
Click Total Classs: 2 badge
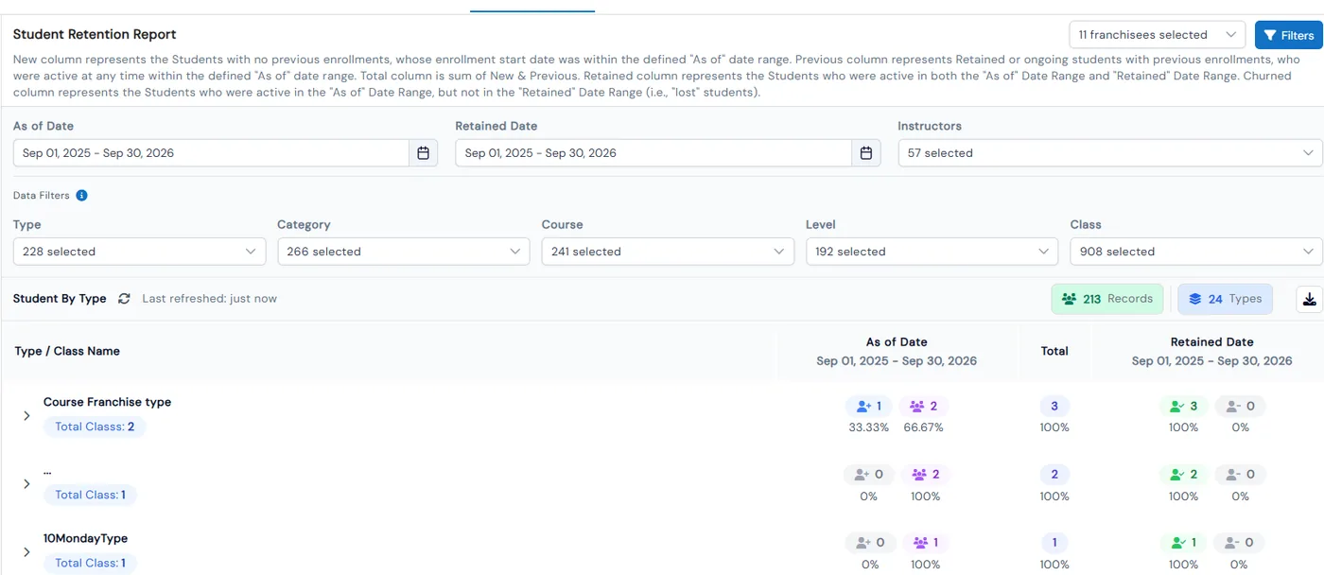tap(95, 427)
